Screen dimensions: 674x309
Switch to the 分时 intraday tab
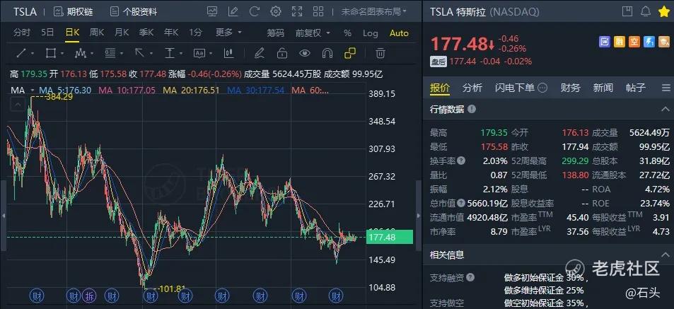(22, 33)
